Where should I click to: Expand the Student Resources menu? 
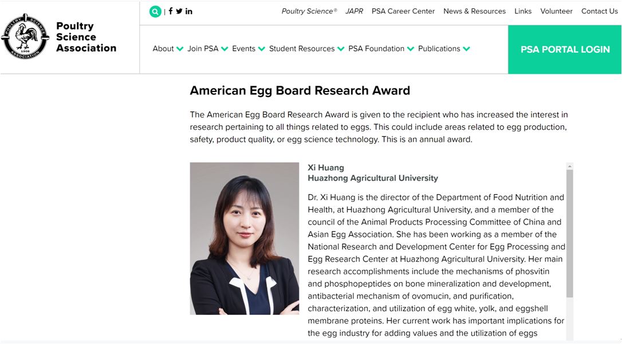pyautogui.click(x=306, y=49)
